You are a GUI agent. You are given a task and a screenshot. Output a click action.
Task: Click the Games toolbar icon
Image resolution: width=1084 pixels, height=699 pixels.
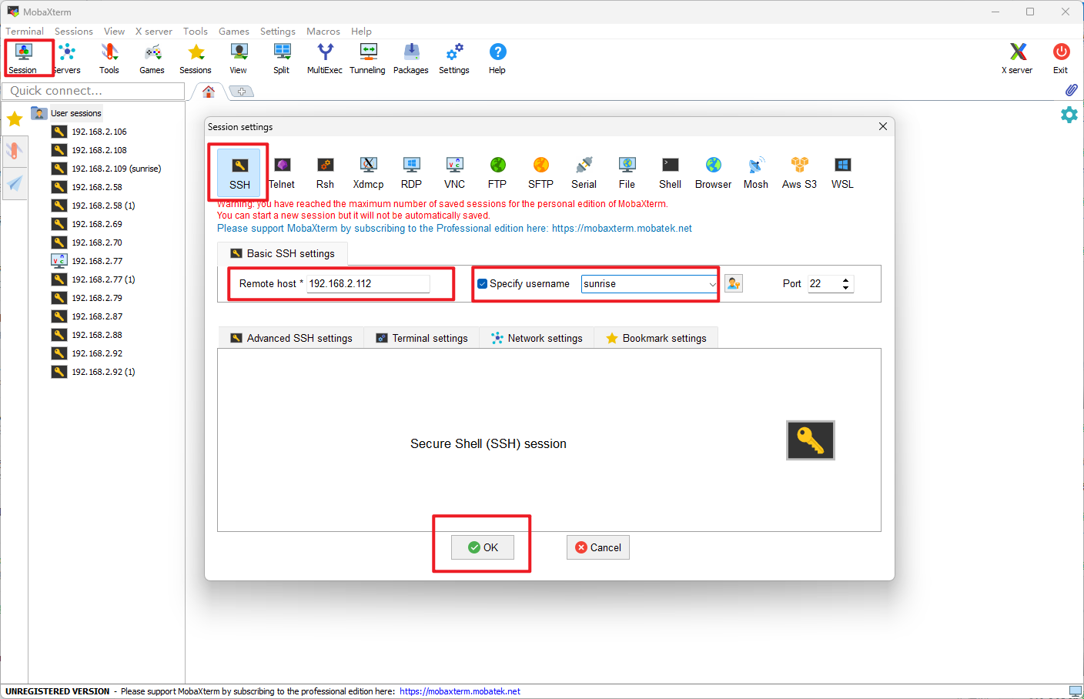pos(152,59)
